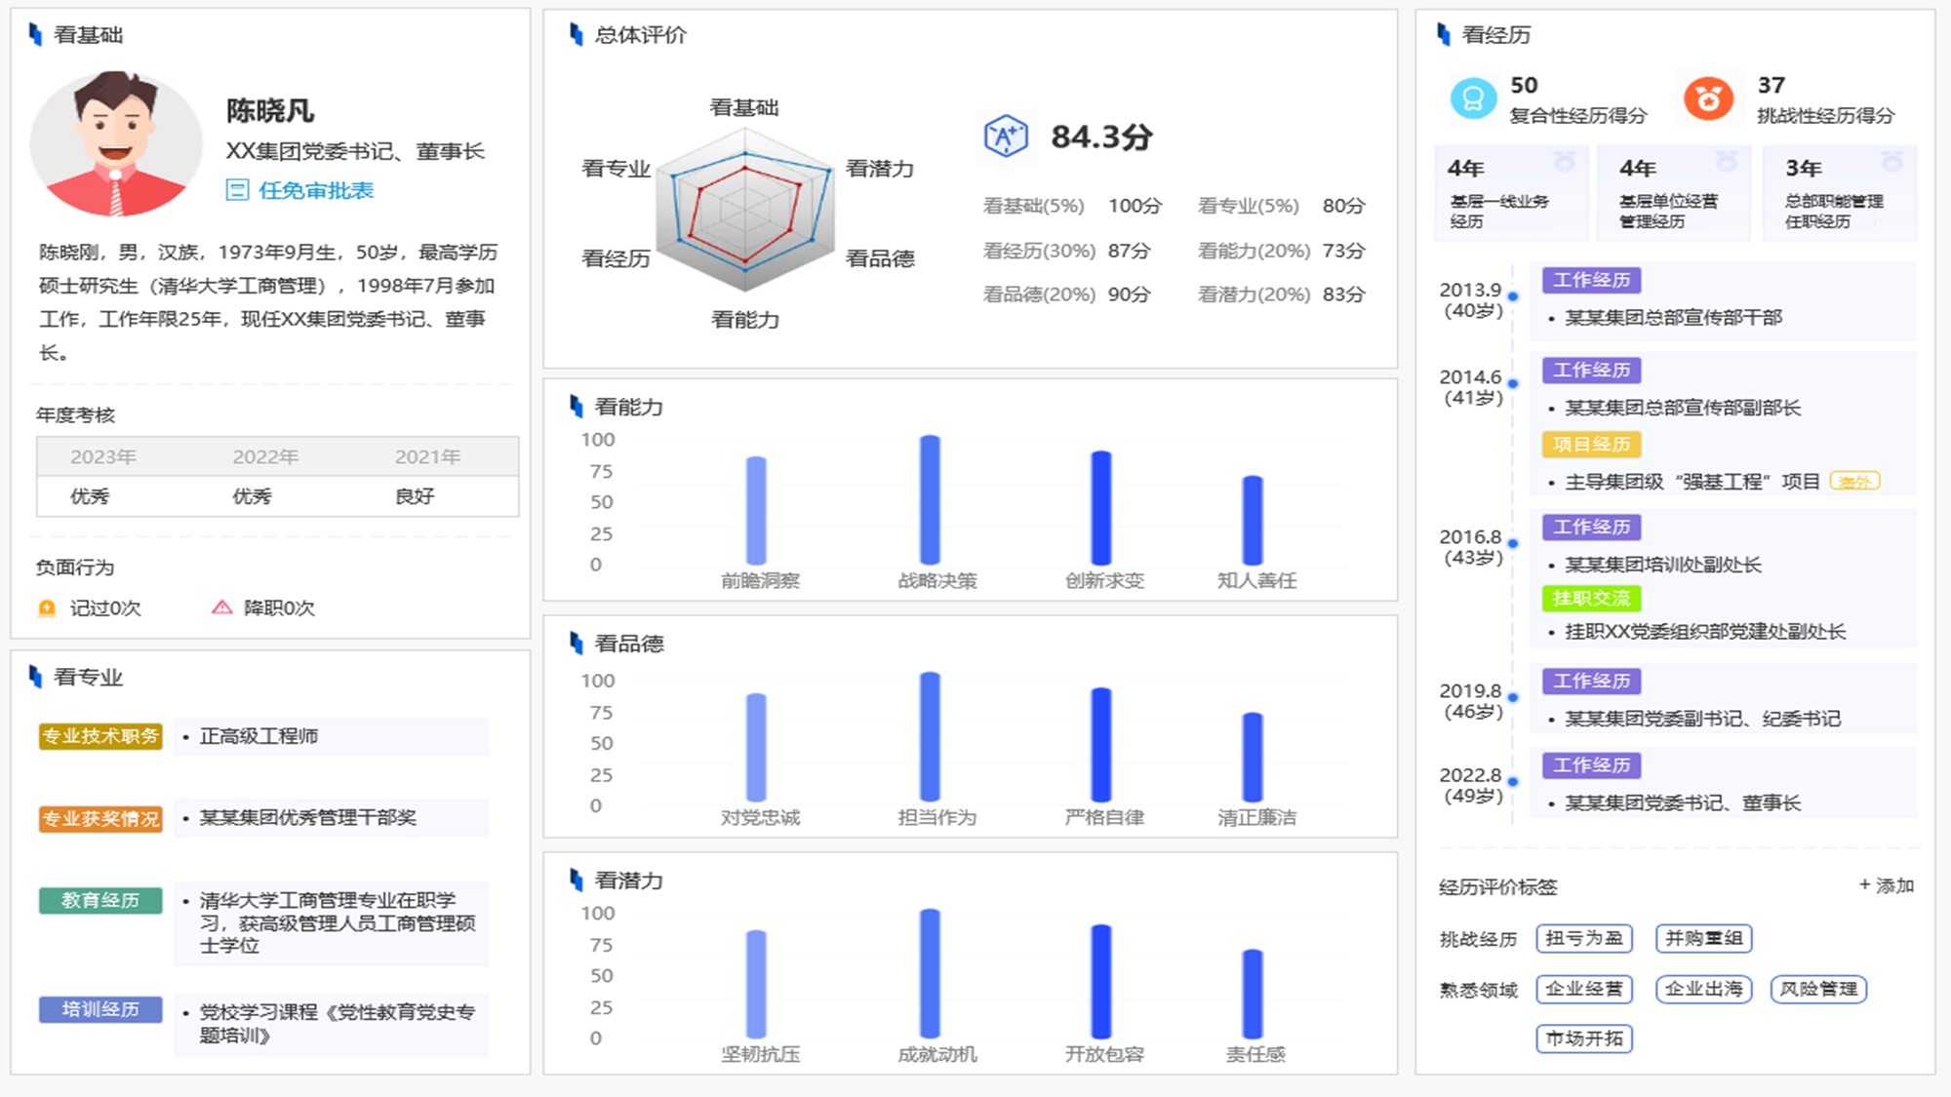Select the 风险管理 tag
Screen dimensions: 1951x1097
[x=1818, y=989]
